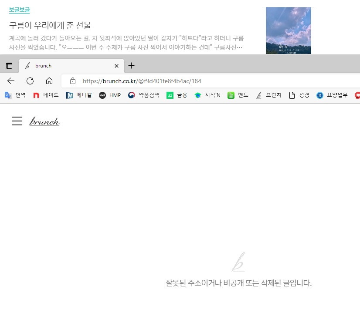This screenshot has width=360, height=316.
Task: Open the 지식iN bookmark
Action: point(207,95)
